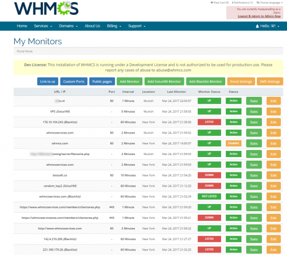
Task: Open the Domains dropdown menu
Action: coord(68,26)
